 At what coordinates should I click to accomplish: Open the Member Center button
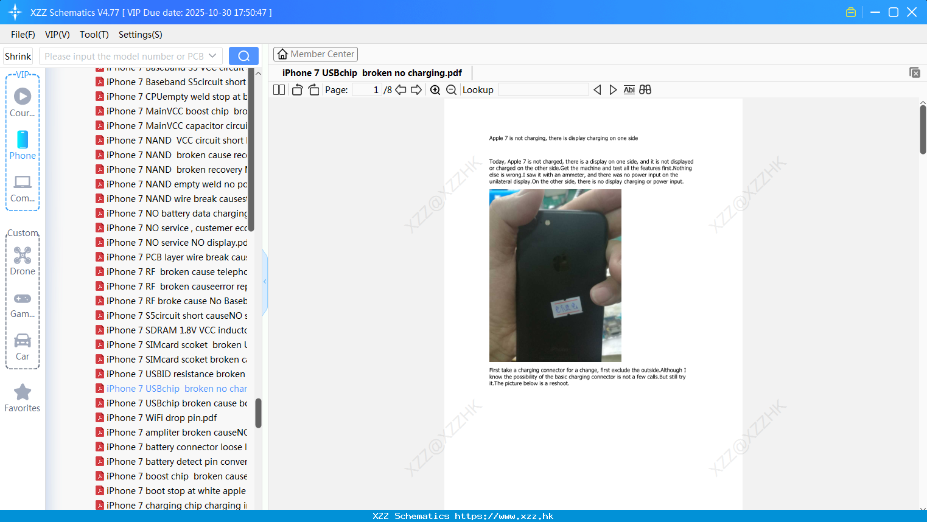click(x=315, y=54)
